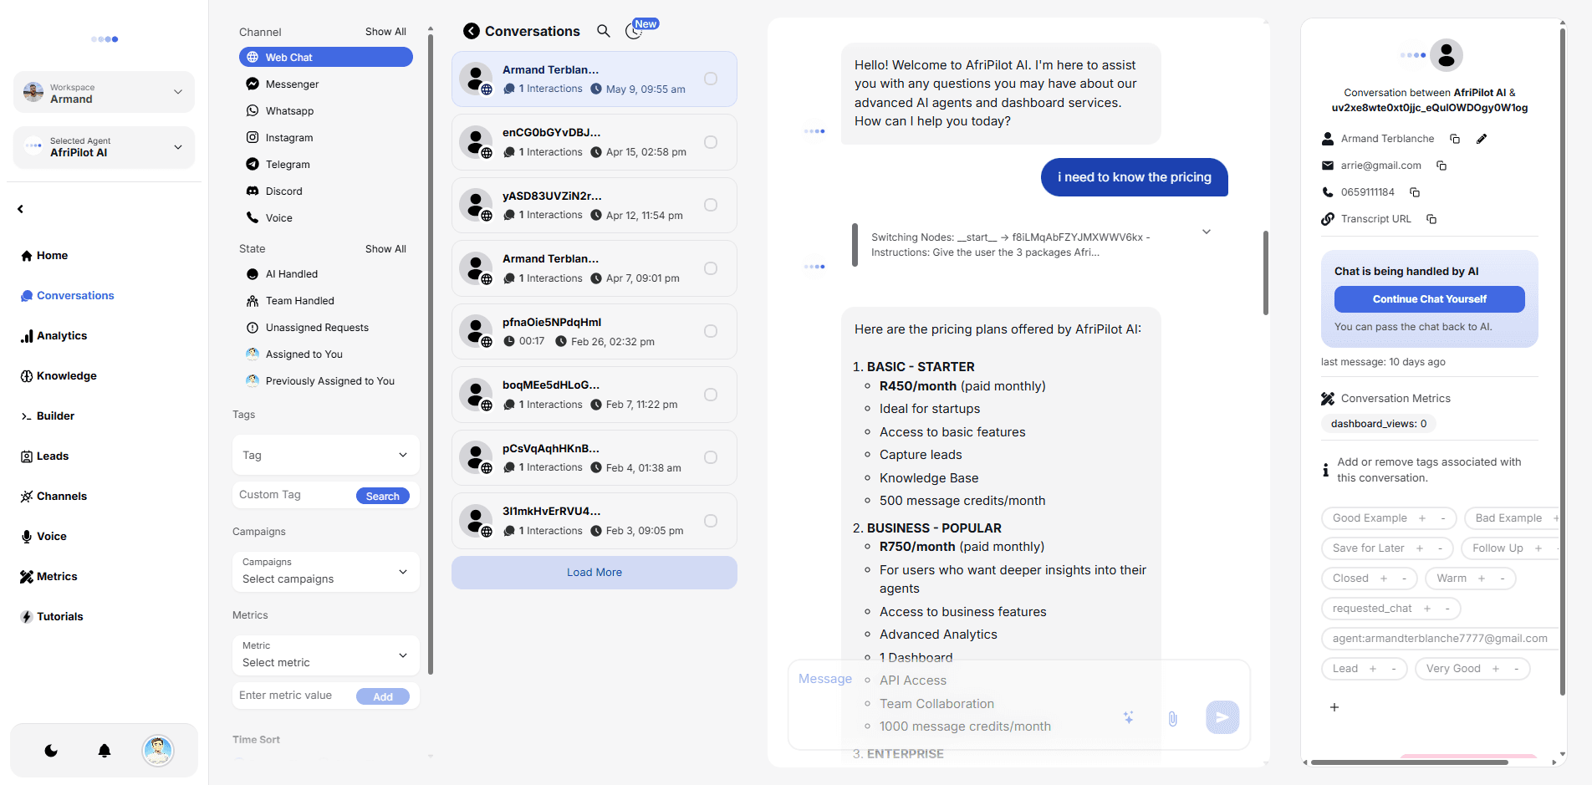This screenshot has width=1592, height=785.
Task: Add Lead tag with plus
Action: coord(1373,669)
